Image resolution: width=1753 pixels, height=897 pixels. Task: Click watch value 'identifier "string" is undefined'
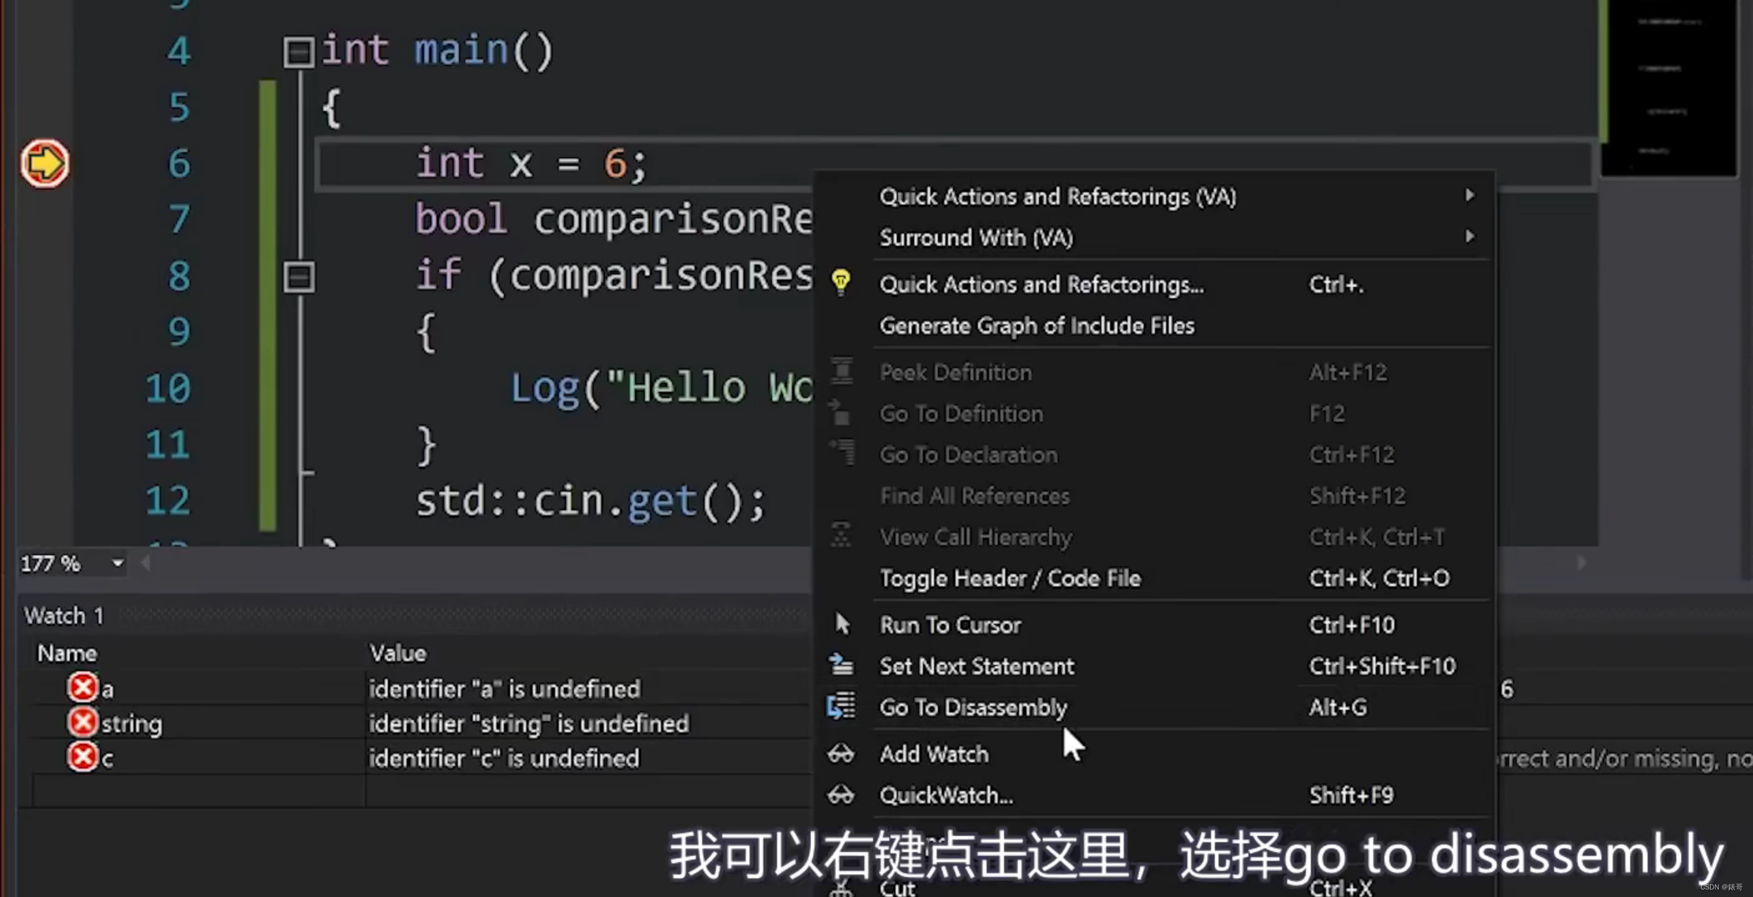click(x=529, y=724)
